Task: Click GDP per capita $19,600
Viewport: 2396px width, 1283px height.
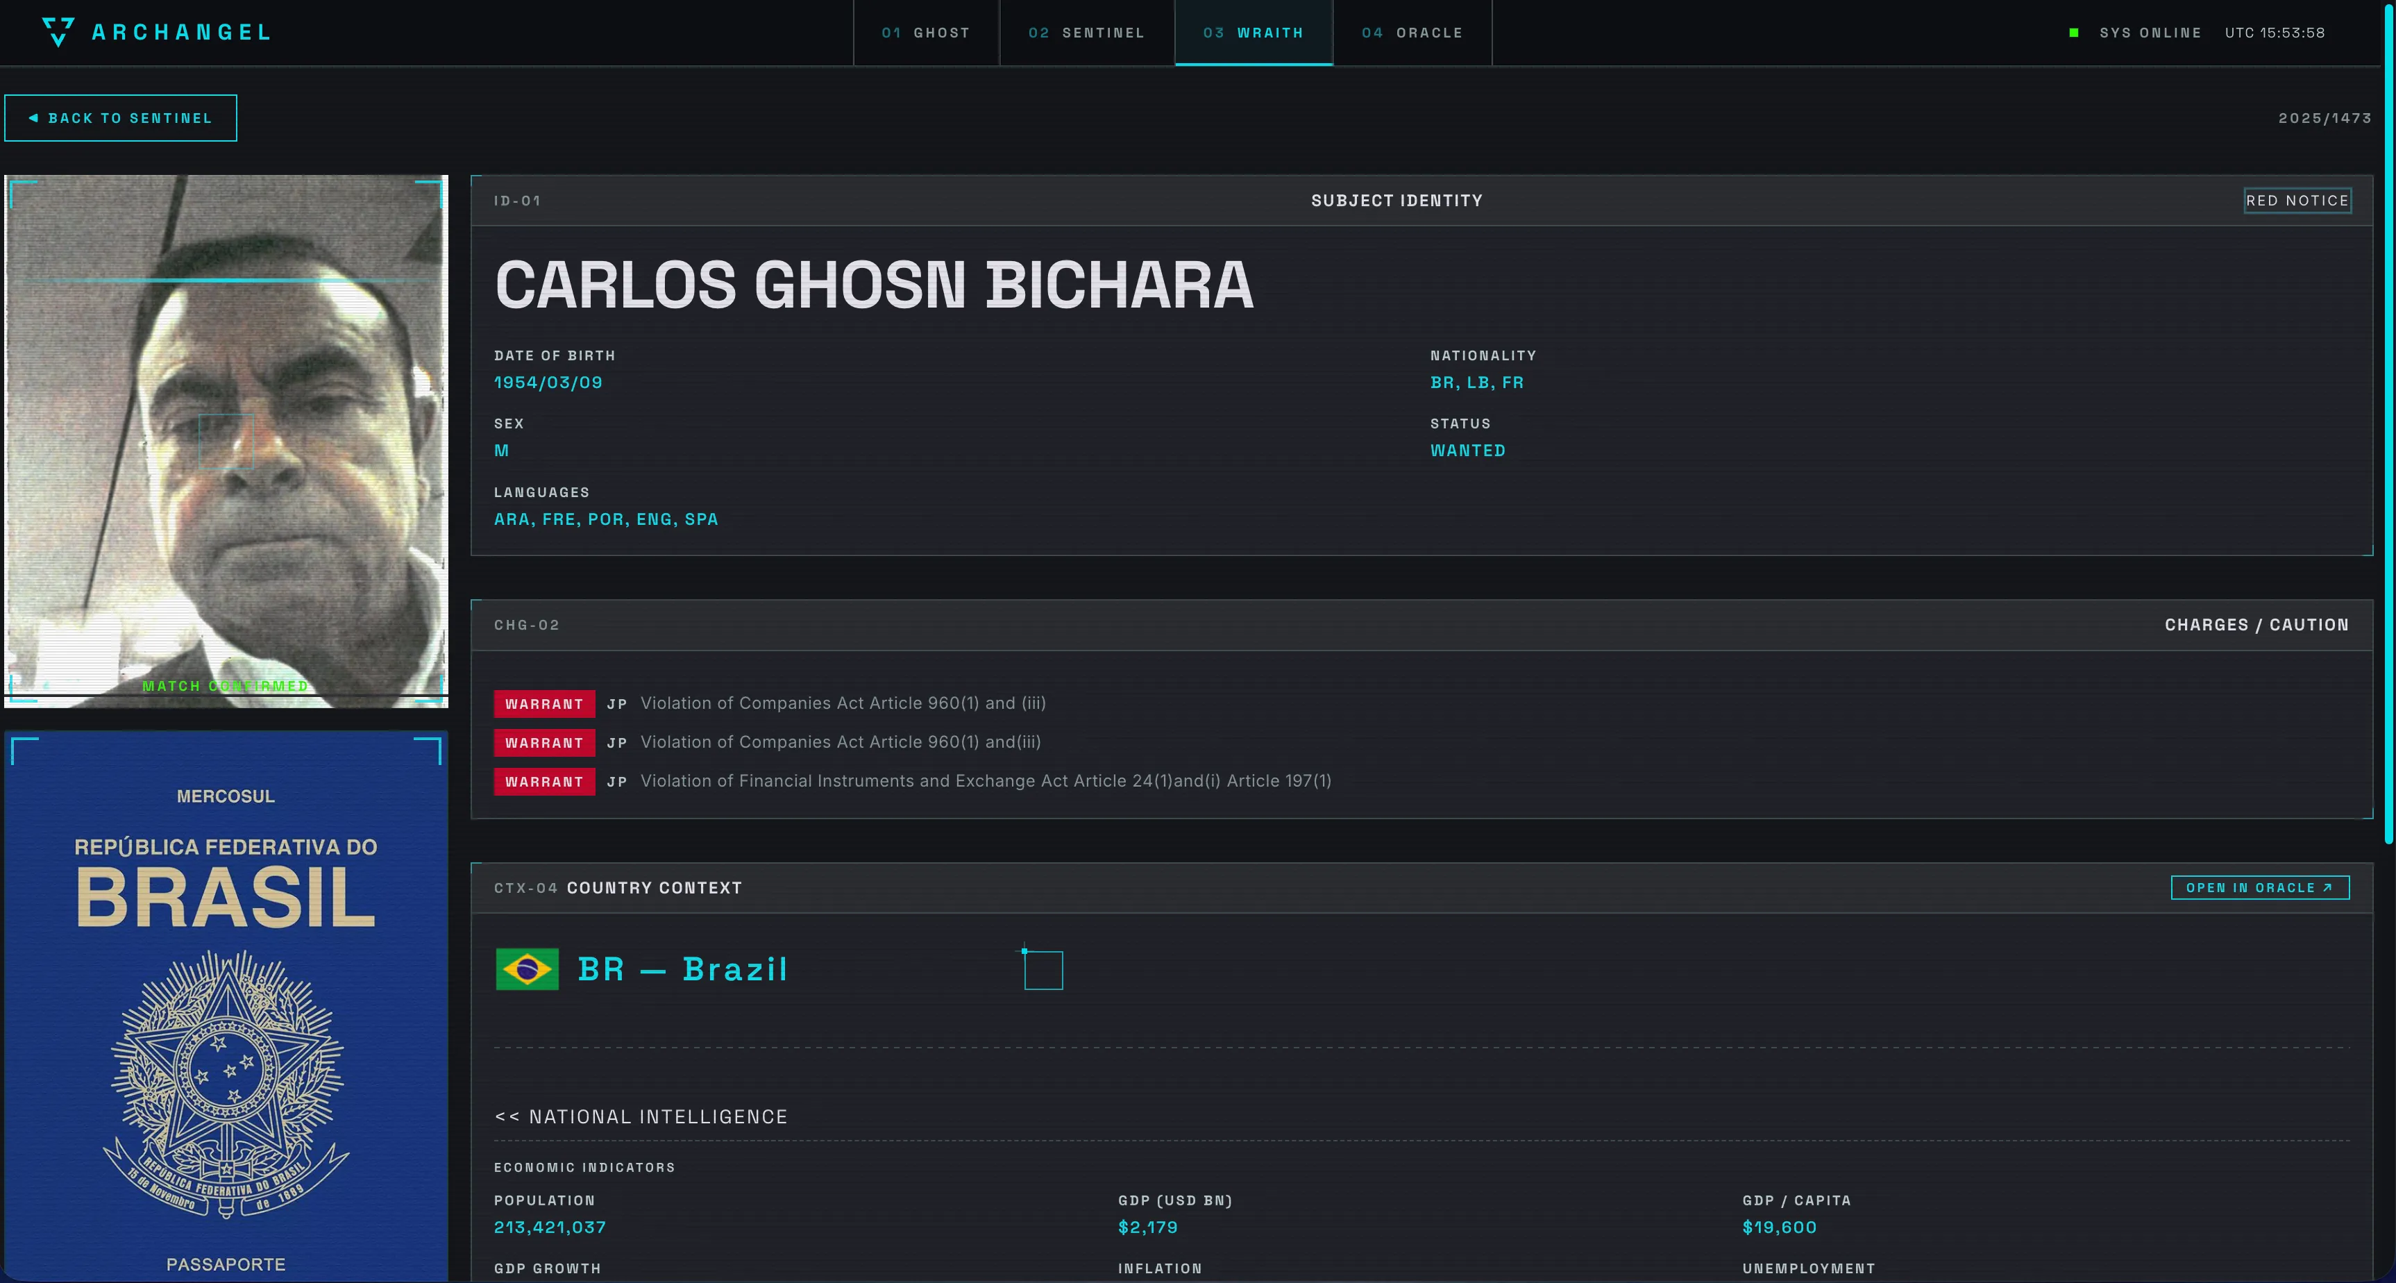Action: pos(1780,1227)
